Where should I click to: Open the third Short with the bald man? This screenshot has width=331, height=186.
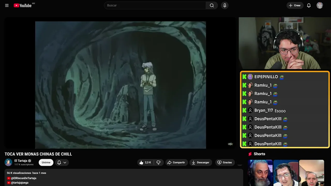coord(312,173)
